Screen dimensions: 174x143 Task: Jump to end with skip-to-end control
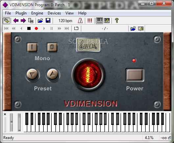(67, 29)
